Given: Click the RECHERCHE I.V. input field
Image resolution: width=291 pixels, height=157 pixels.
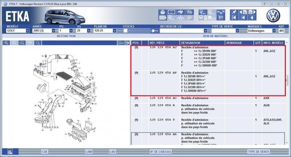Looking at the screenshot, I should click(182, 31).
